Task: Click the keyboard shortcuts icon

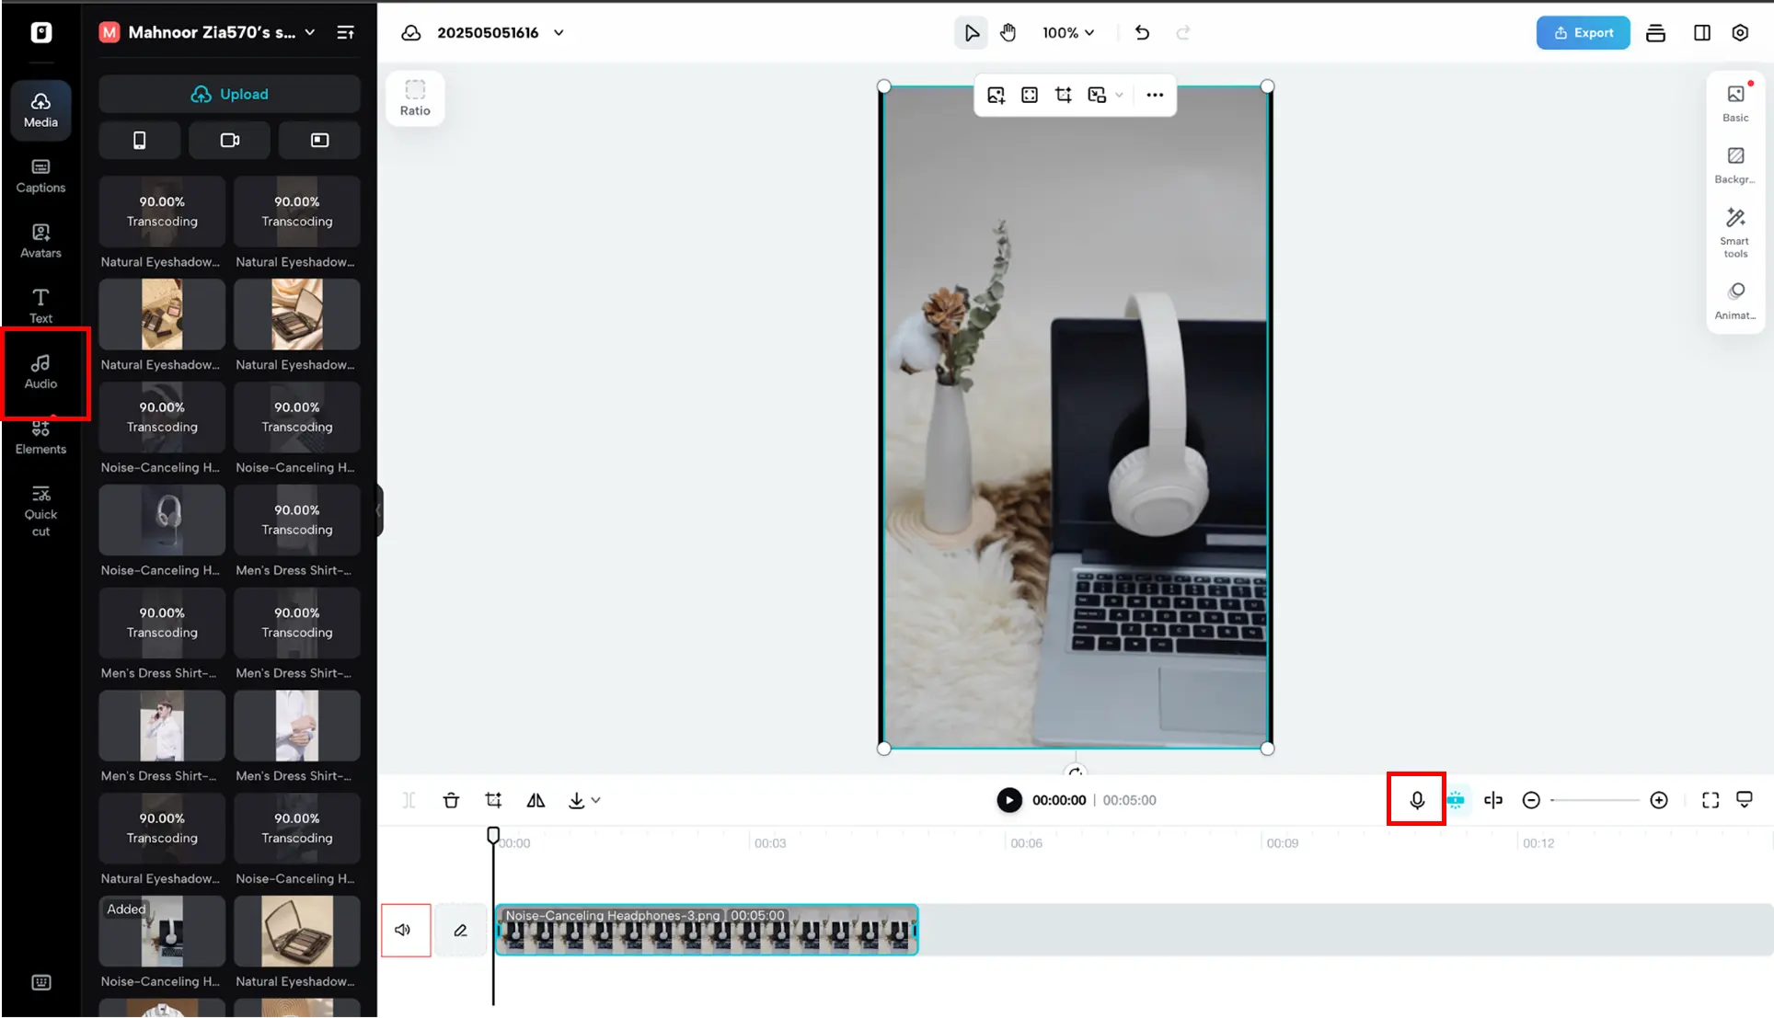Action: [x=41, y=982]
